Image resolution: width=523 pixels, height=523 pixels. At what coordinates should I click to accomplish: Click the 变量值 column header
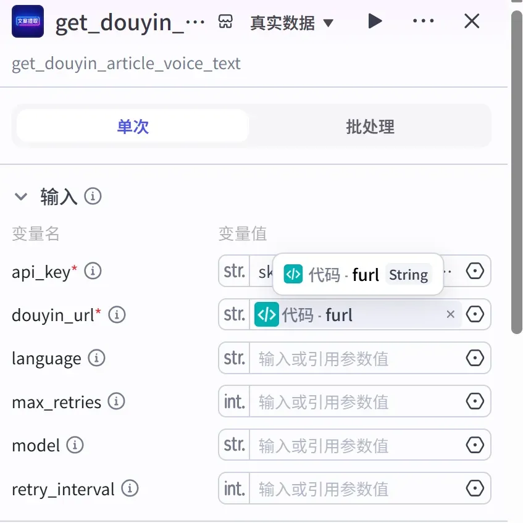pos(243,233)
